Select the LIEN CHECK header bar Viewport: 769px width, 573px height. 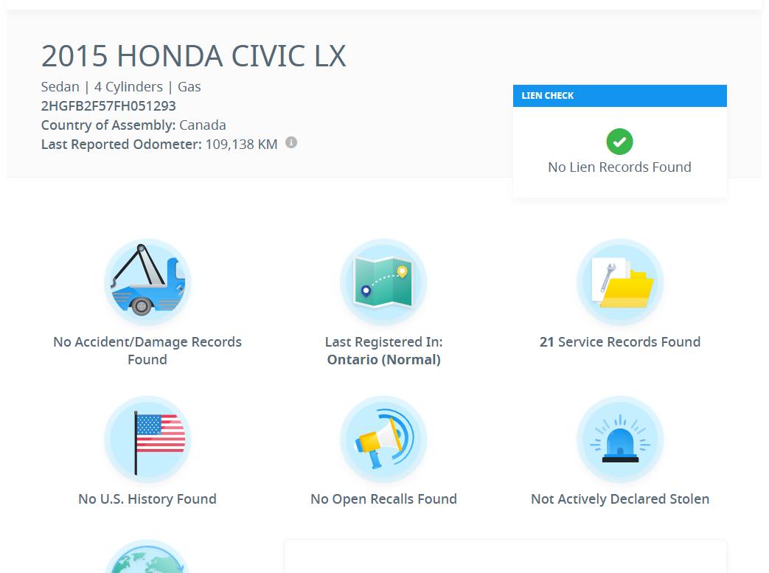620,96
